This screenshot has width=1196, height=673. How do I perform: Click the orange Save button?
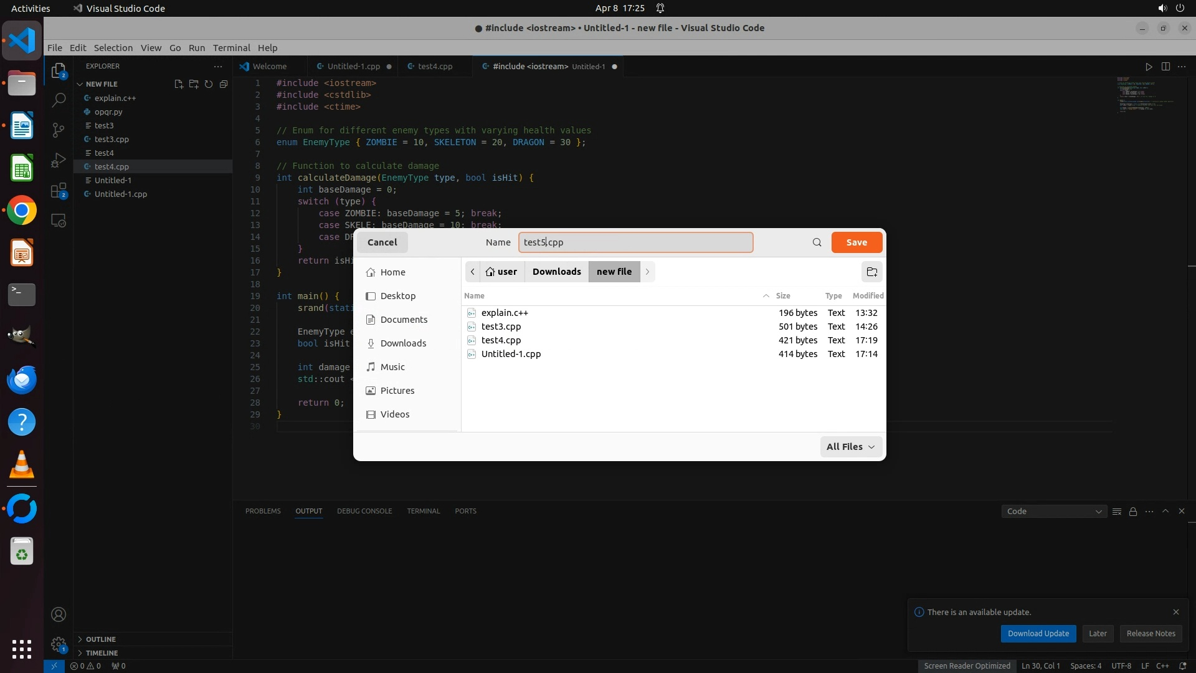click(857, 242)
